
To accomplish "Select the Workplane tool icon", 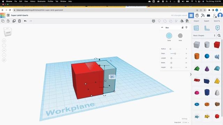I will pos(196,28).
